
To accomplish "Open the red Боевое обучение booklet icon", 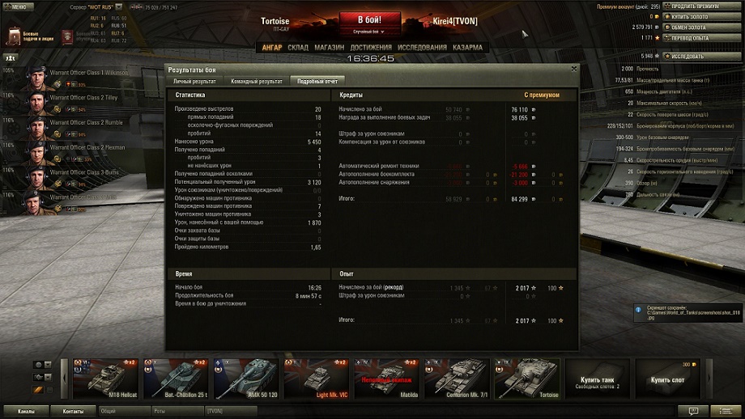I will pos(67,37).
